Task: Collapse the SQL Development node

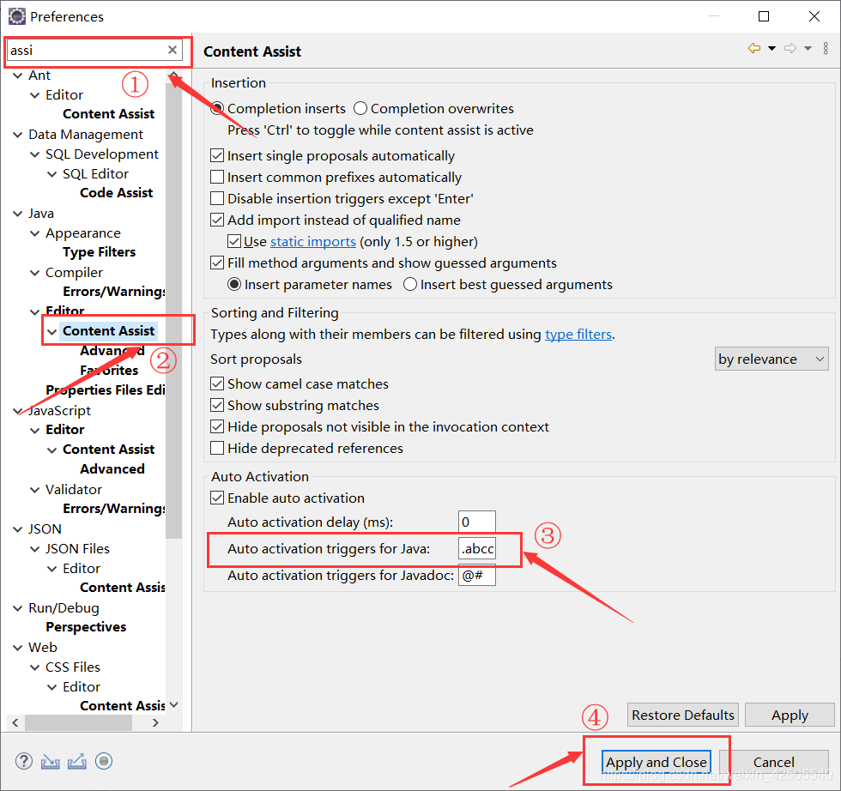Action: (x=35, y=154)
